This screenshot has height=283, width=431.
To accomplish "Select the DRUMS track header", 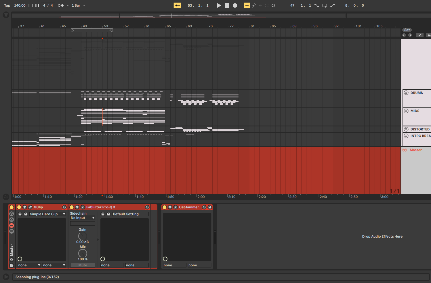I will click(x=417, y=93).
